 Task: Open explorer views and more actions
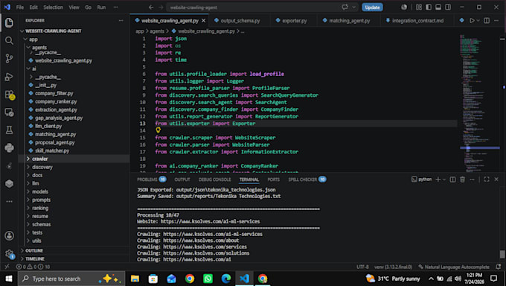pos(121,20)
